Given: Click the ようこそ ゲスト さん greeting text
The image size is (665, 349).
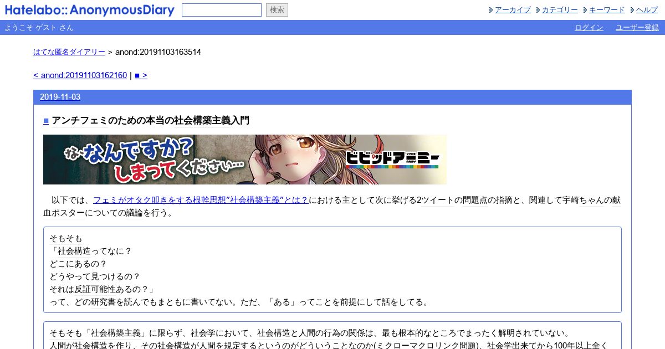Looking at the screenshot, I should 39,28.
